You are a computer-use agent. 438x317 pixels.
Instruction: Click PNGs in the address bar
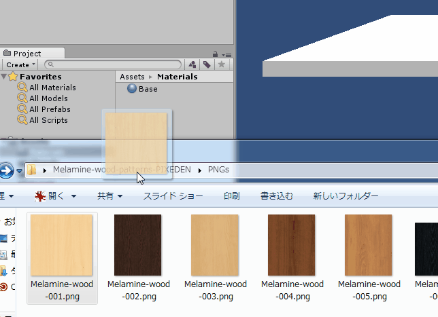click(218, 170)
